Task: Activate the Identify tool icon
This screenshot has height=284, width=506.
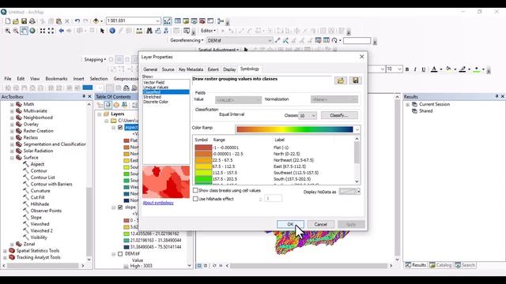Action: coord(112,31)
